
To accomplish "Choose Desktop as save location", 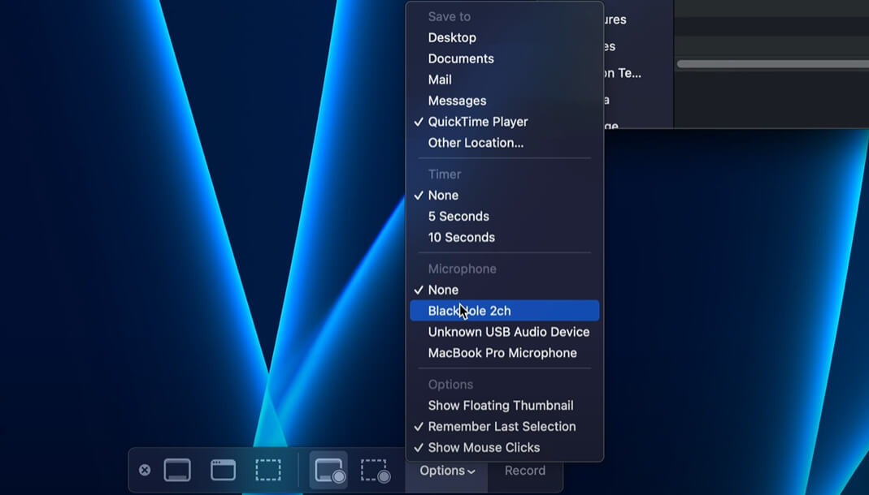I will [x=452, y=37].
